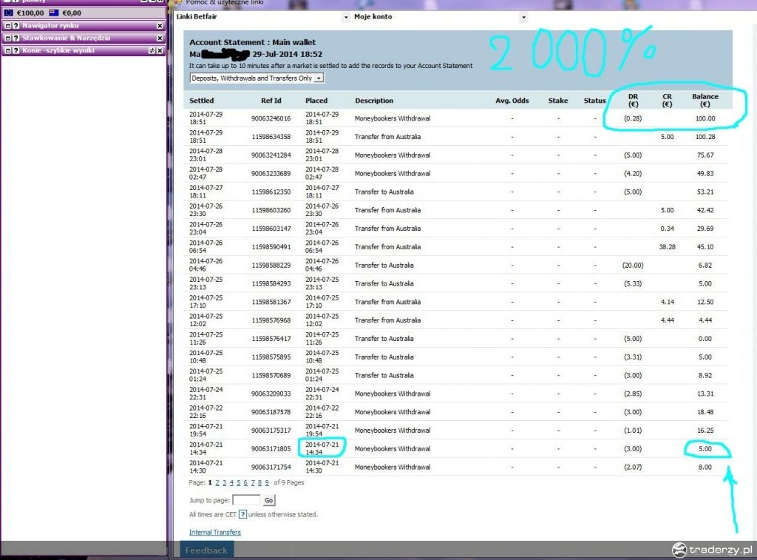Select Ref Id 11598576417
Viewport: 757px width, 560px height.
(x=271, y=339)
